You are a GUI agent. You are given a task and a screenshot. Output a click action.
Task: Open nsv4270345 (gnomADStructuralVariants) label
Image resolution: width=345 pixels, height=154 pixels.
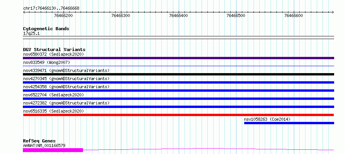[66, 79]
